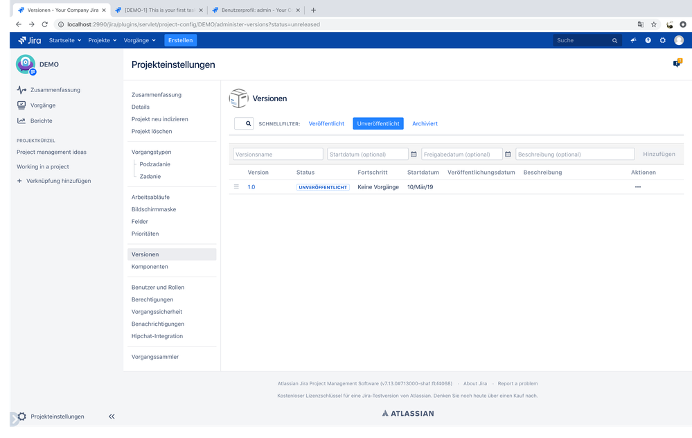Click the Beschreibung input field
The width and height of the screenshot is (692, 438).
[575, 154]
